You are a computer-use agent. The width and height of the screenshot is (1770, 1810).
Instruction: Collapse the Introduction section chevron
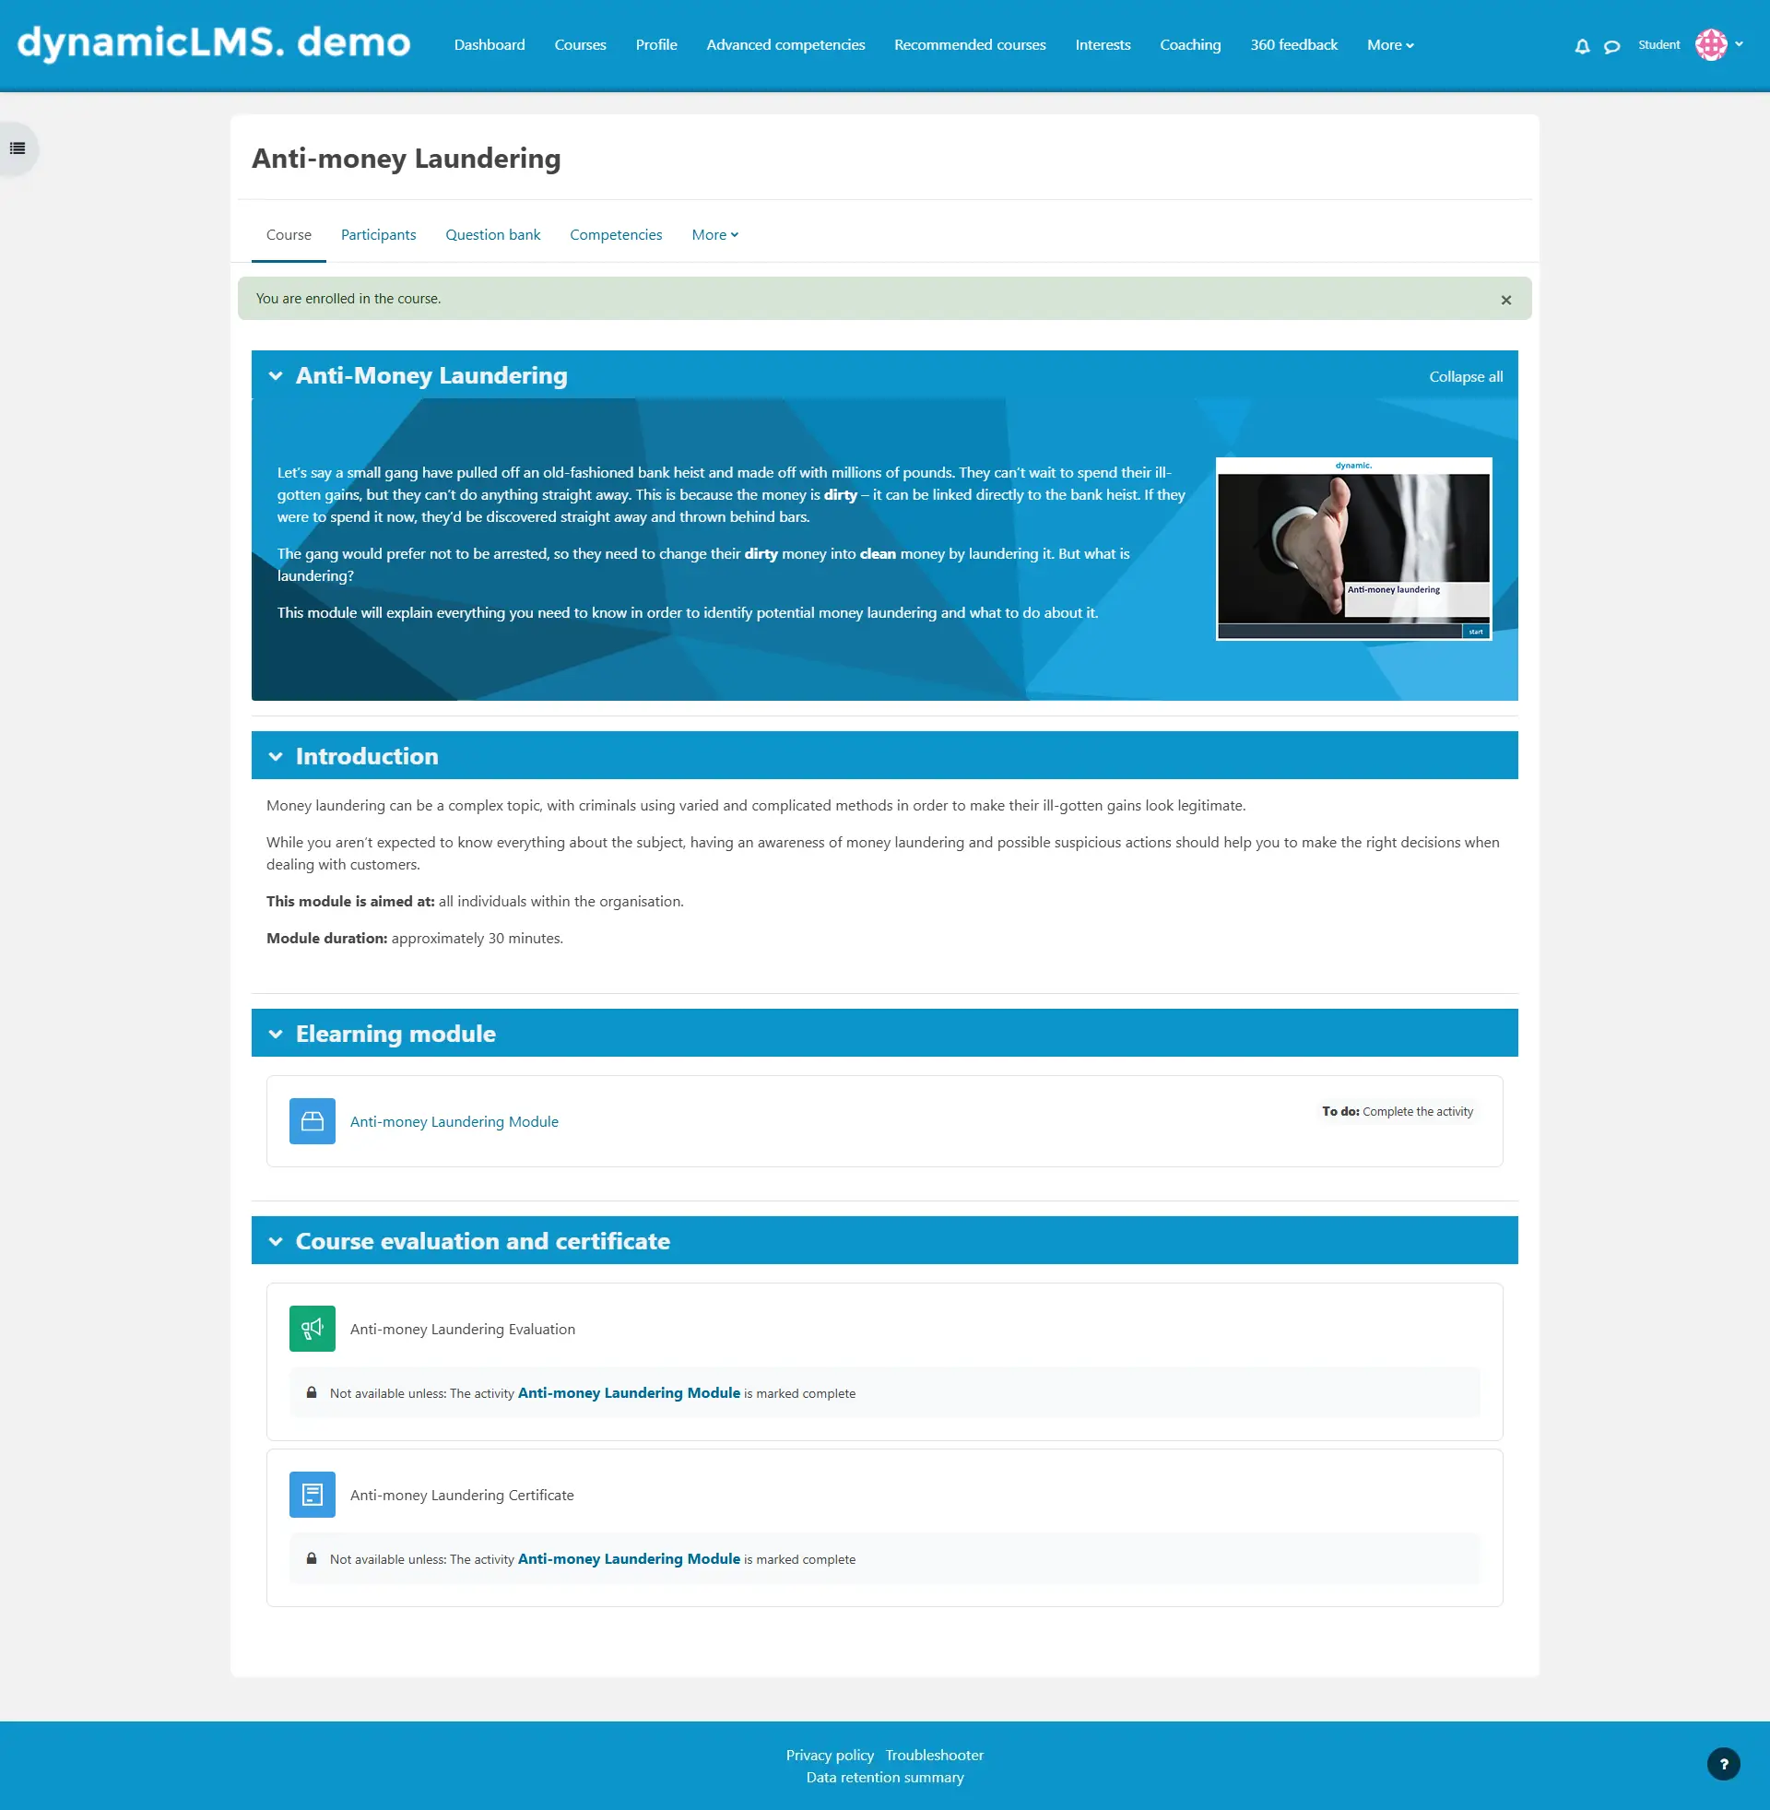(275, 756)
